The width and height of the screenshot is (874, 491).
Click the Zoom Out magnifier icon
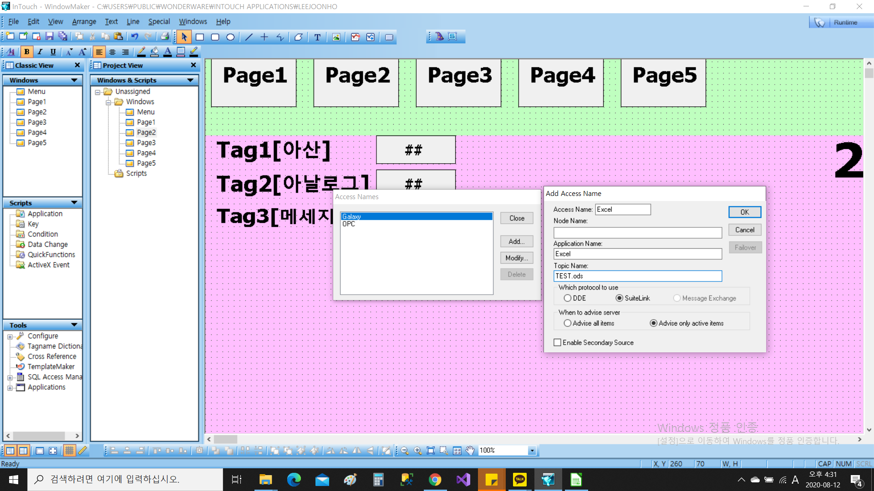pos(405,451)
